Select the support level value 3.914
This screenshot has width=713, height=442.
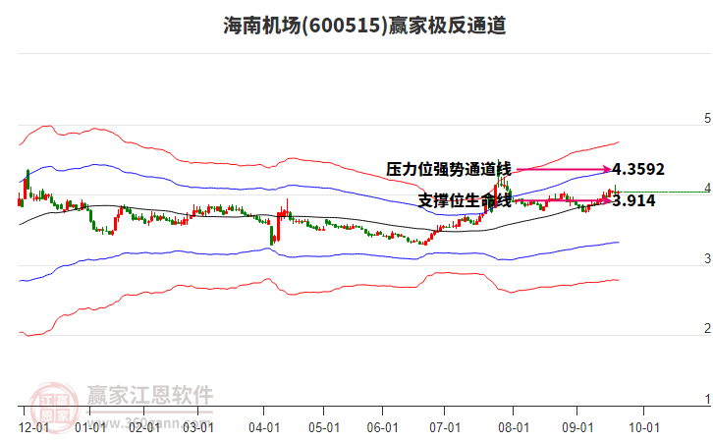pyautogui.click(x=633, y=200)
